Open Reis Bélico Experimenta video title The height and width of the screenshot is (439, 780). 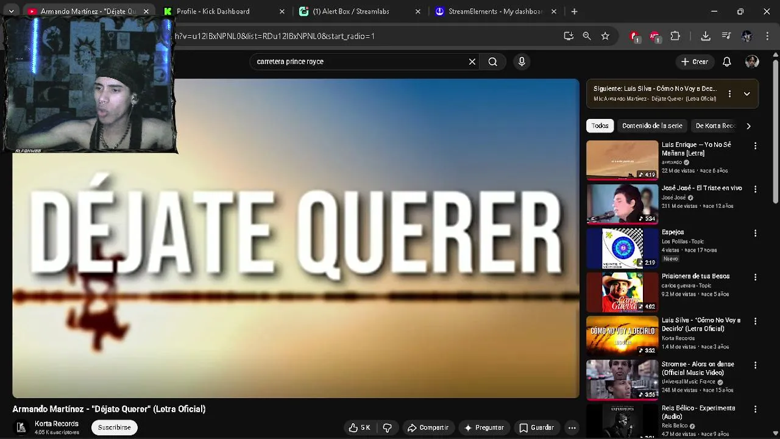click(x=698, y=412)
